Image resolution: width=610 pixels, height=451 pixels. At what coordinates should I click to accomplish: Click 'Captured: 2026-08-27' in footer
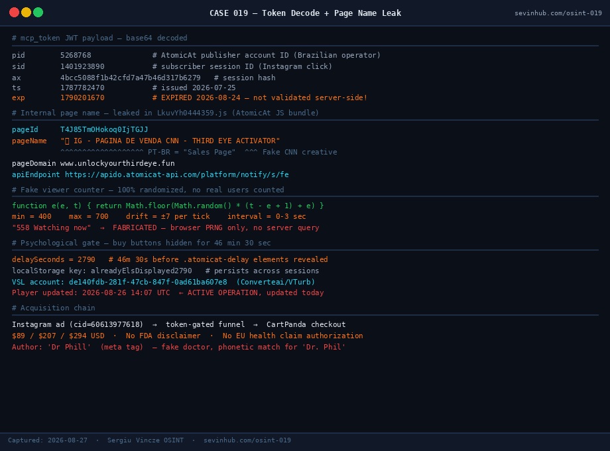tap(48, 440)
